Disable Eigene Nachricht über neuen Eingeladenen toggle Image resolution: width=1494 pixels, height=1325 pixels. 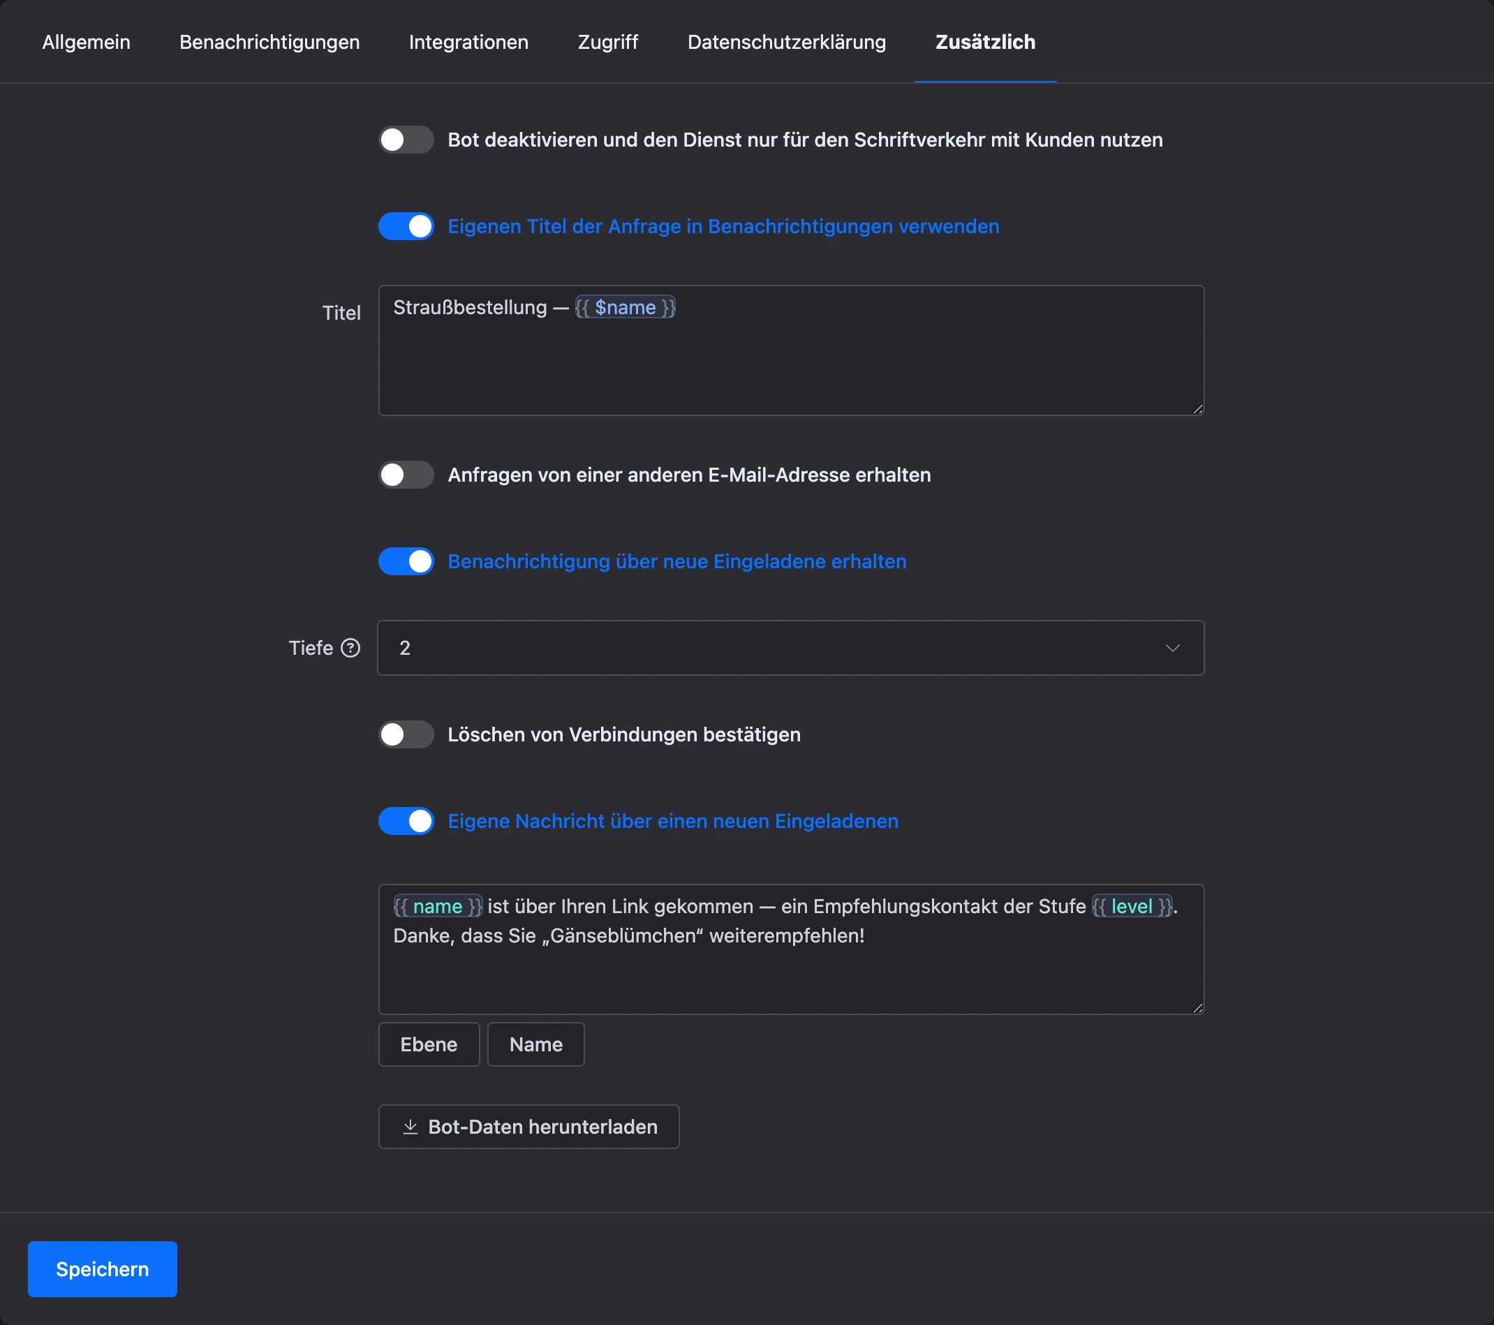coord(406,822)
